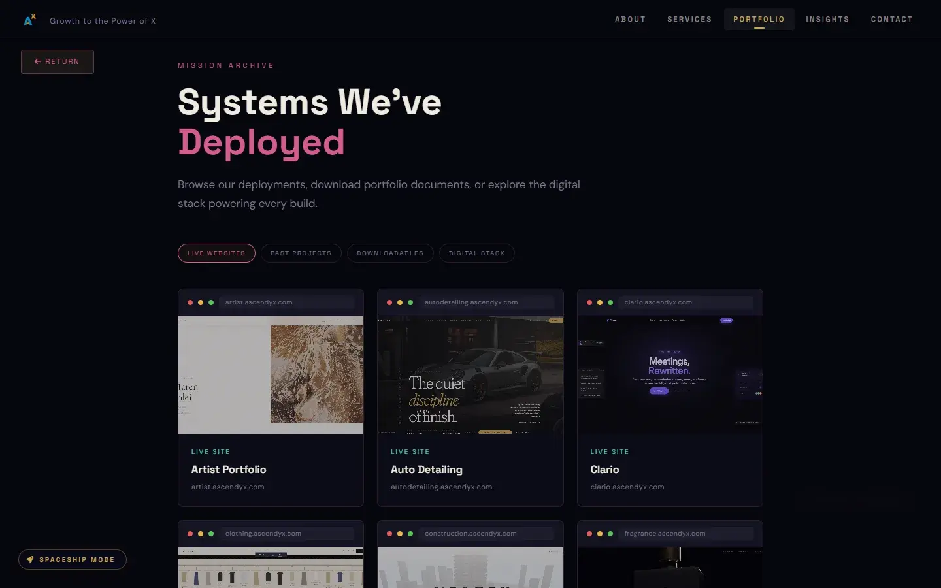Open the Artist Portfolio site preview thumbnail
This screenshot has height=588, width=941.
pos(271,375)
